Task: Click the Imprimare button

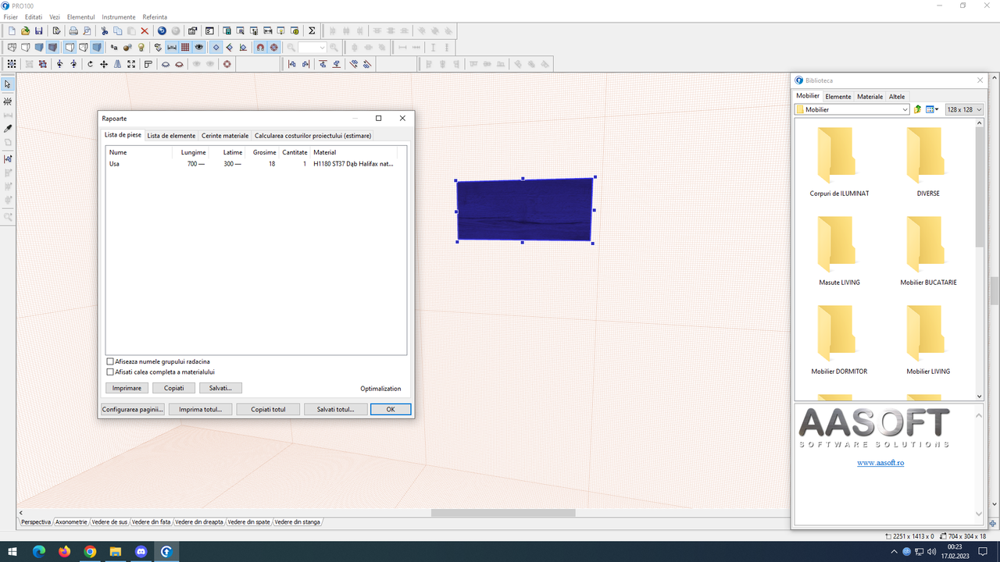Action: pos(127,388)
